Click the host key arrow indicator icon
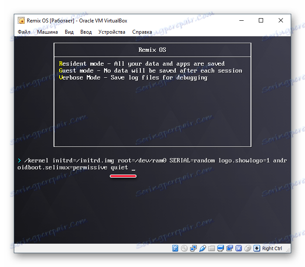The width and height of the screenshot is (305, 267). click(x=257, y=248)
